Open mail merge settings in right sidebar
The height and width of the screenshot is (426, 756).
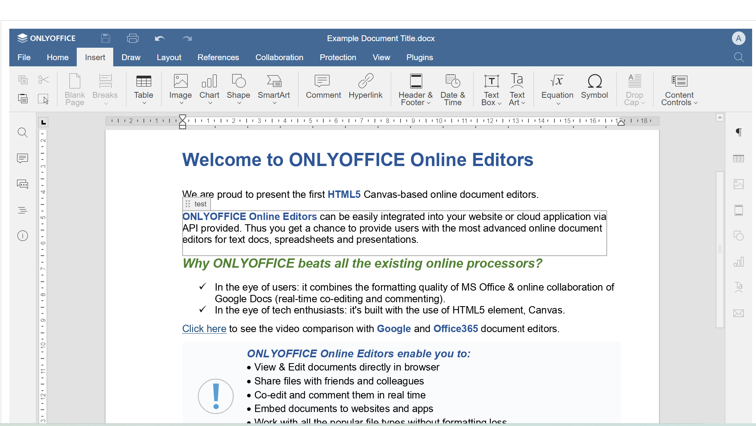coord(739,313)
